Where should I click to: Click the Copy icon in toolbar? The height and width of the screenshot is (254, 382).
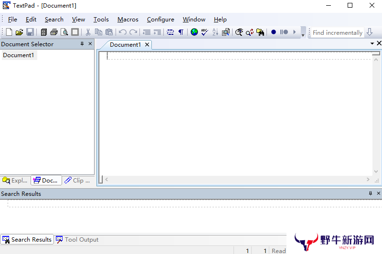(98, 32)
